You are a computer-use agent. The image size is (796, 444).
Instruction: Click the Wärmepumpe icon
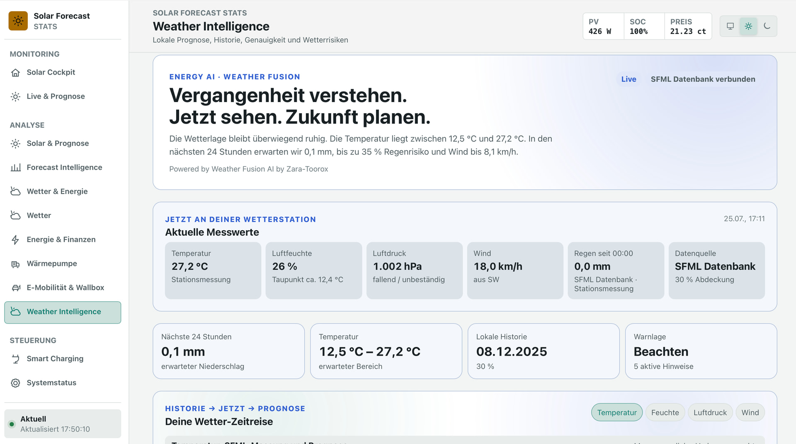tap(15, 264)
